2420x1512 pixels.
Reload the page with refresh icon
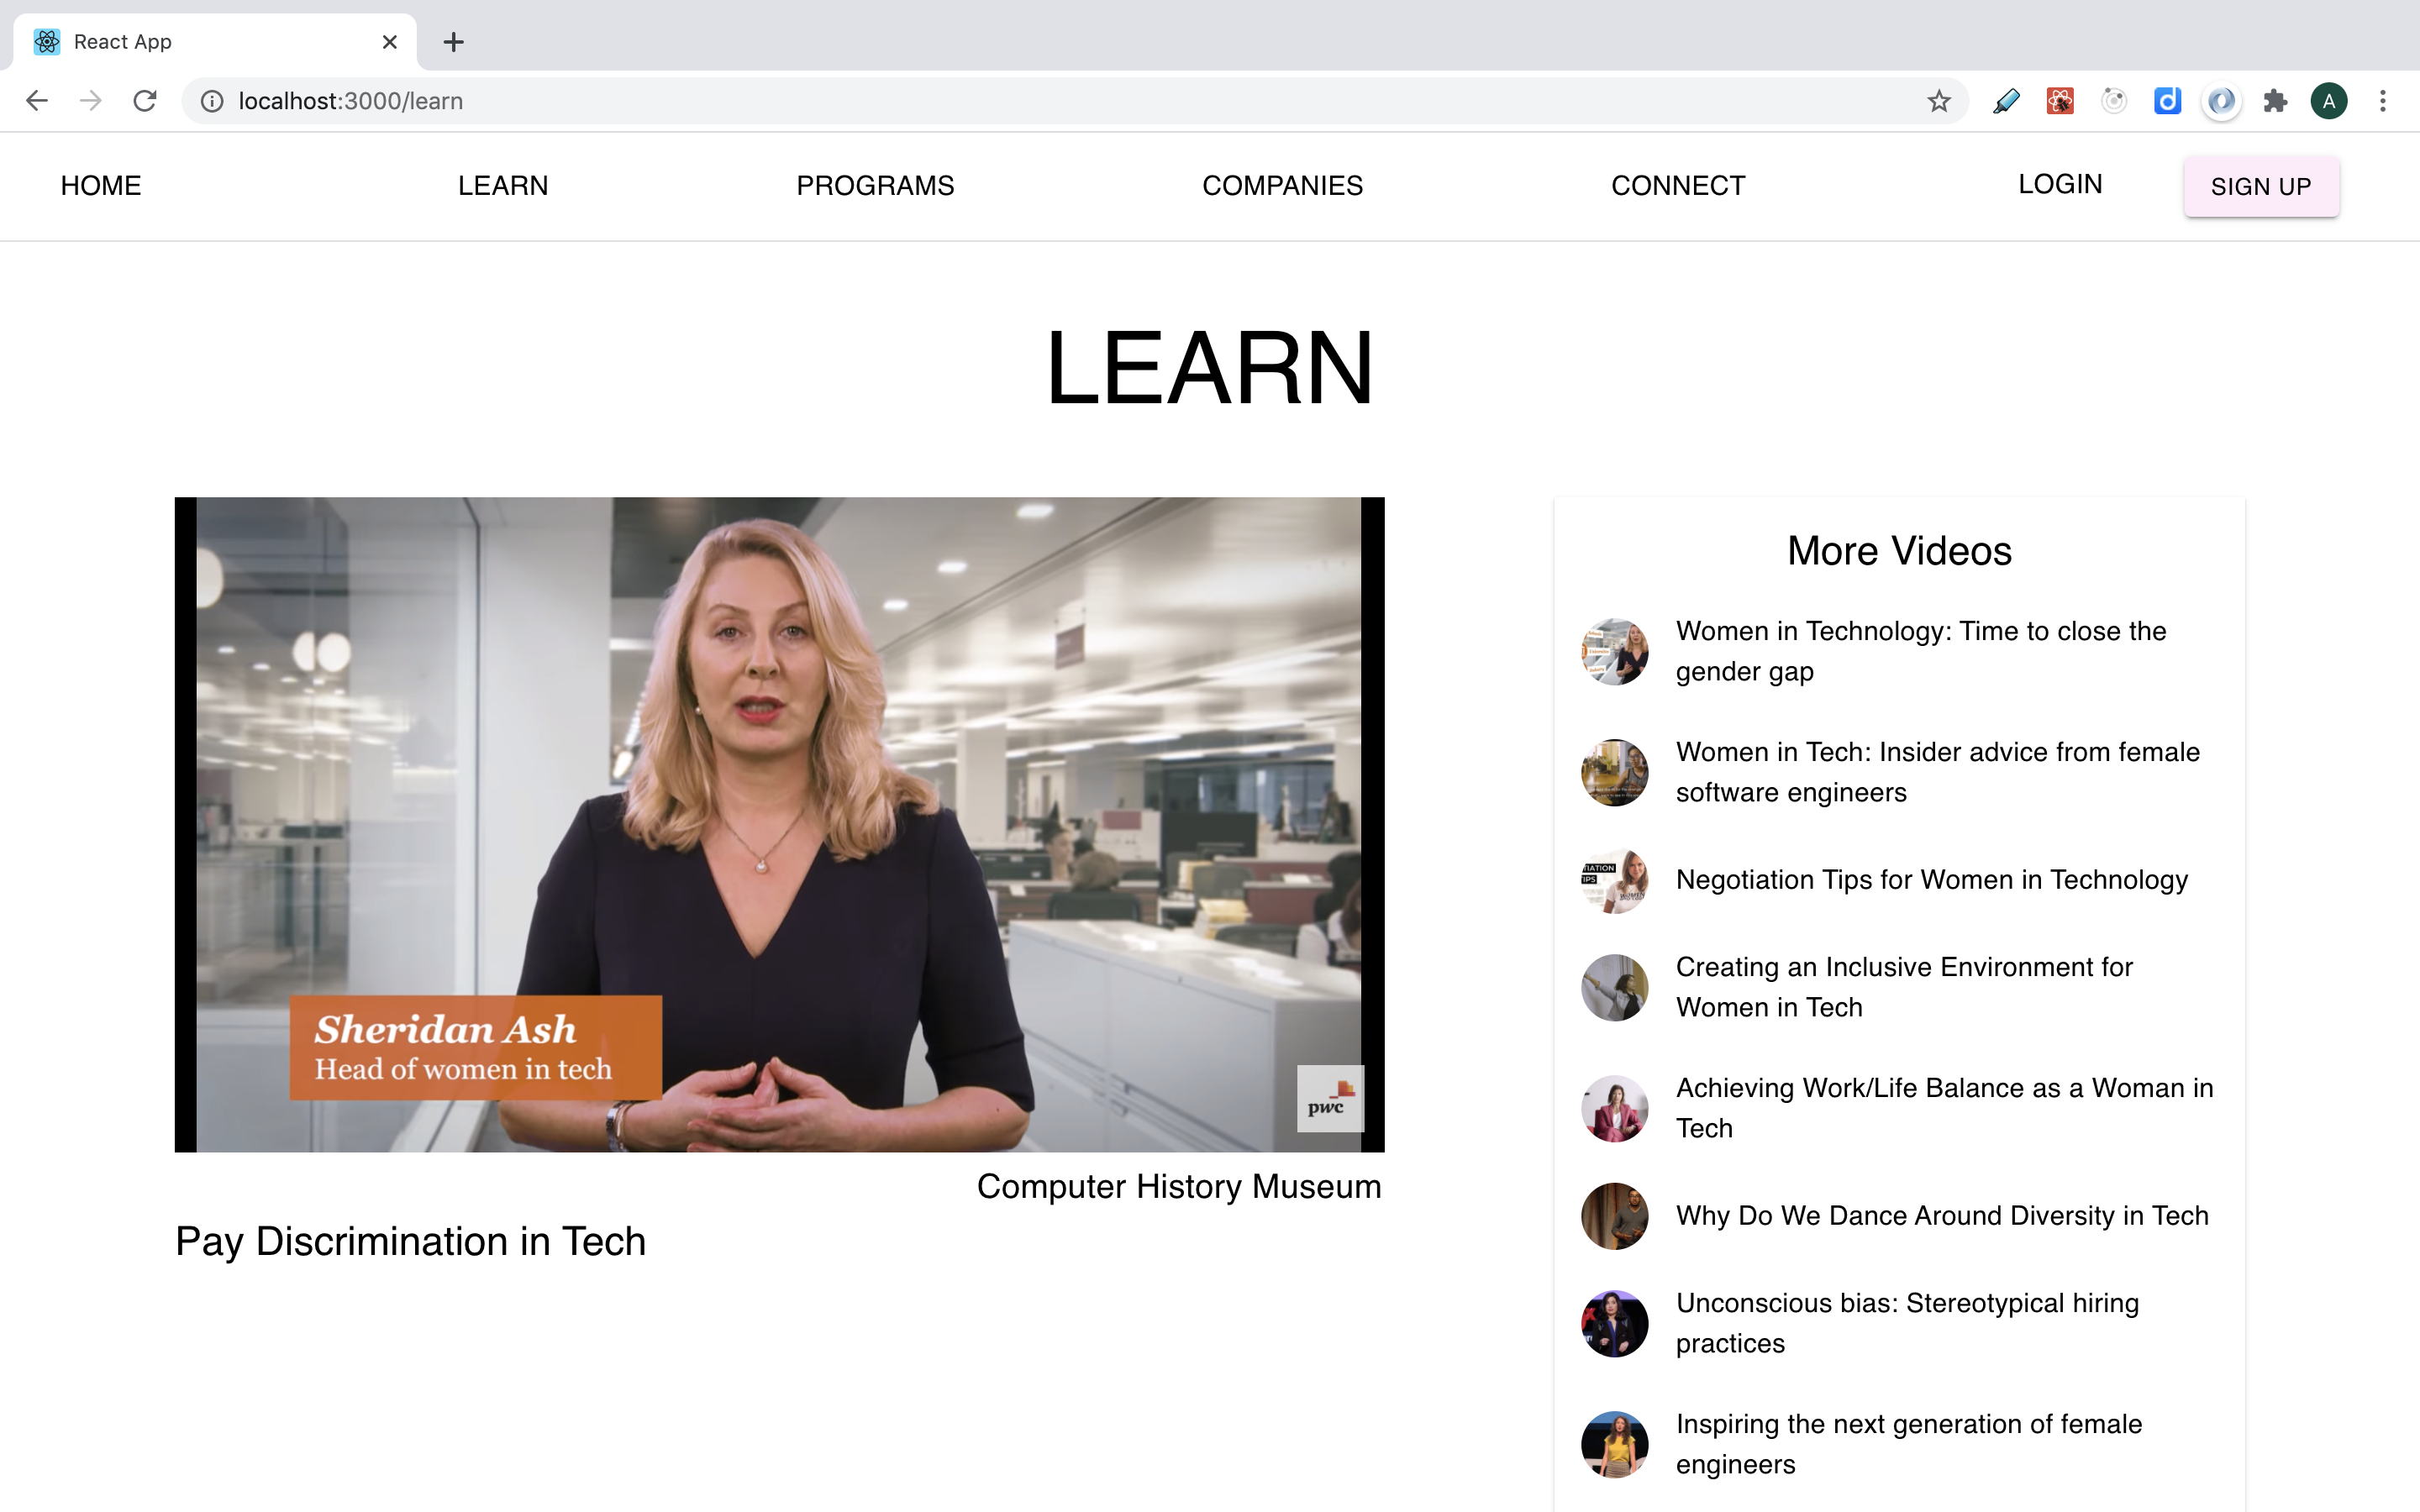click(x=145, y=101)
